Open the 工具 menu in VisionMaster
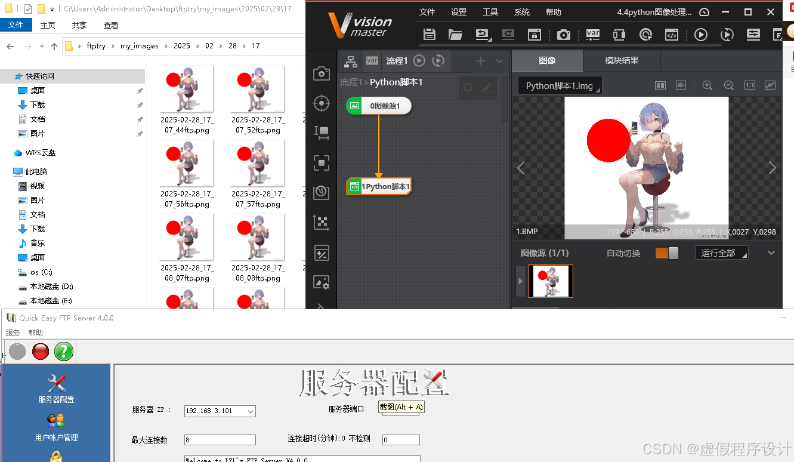This screenshot has height=462, width=794. [x=490, y=12]
